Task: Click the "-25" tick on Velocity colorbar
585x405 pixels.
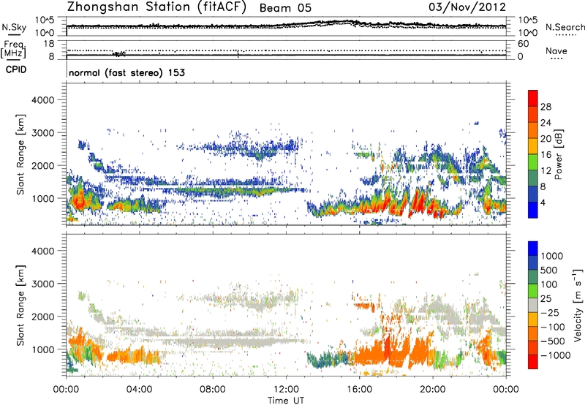Action: click(549, 312)
